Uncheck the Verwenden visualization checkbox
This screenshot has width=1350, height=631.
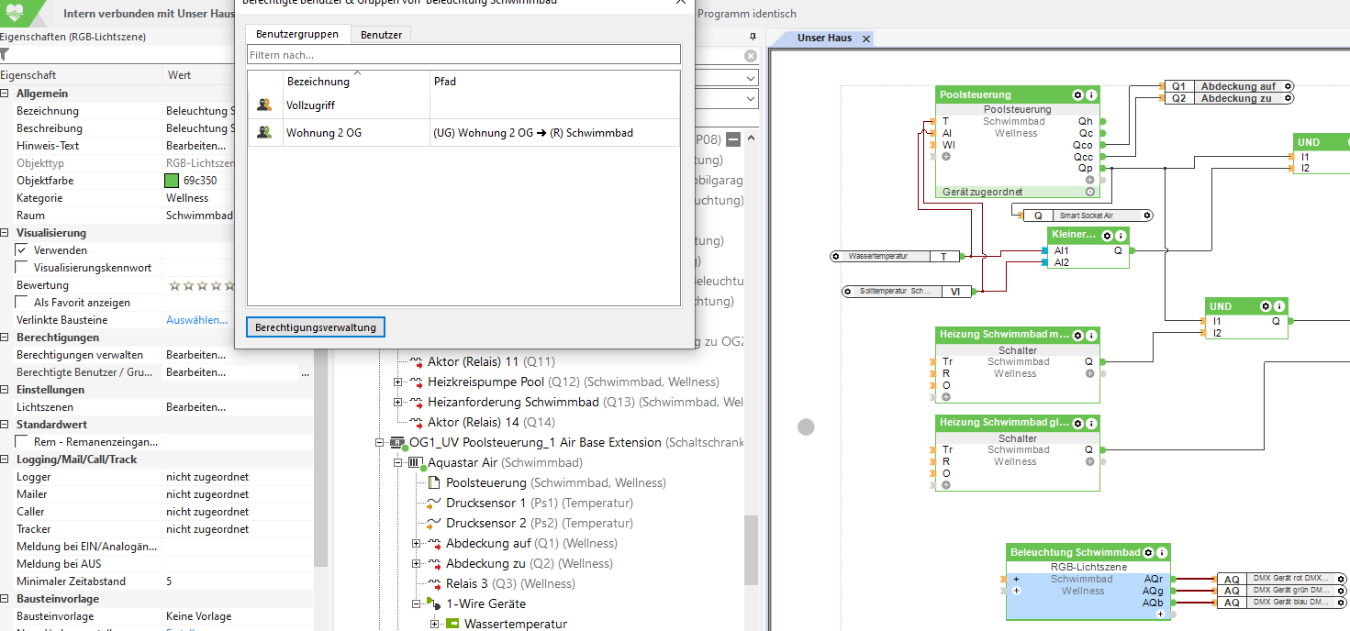pos(22,250)
